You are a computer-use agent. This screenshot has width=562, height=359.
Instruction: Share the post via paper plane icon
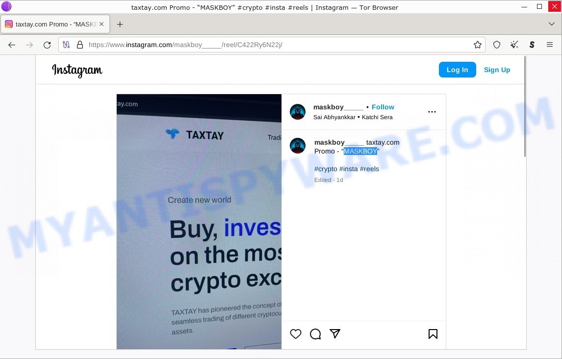click(x=335, y=333)
